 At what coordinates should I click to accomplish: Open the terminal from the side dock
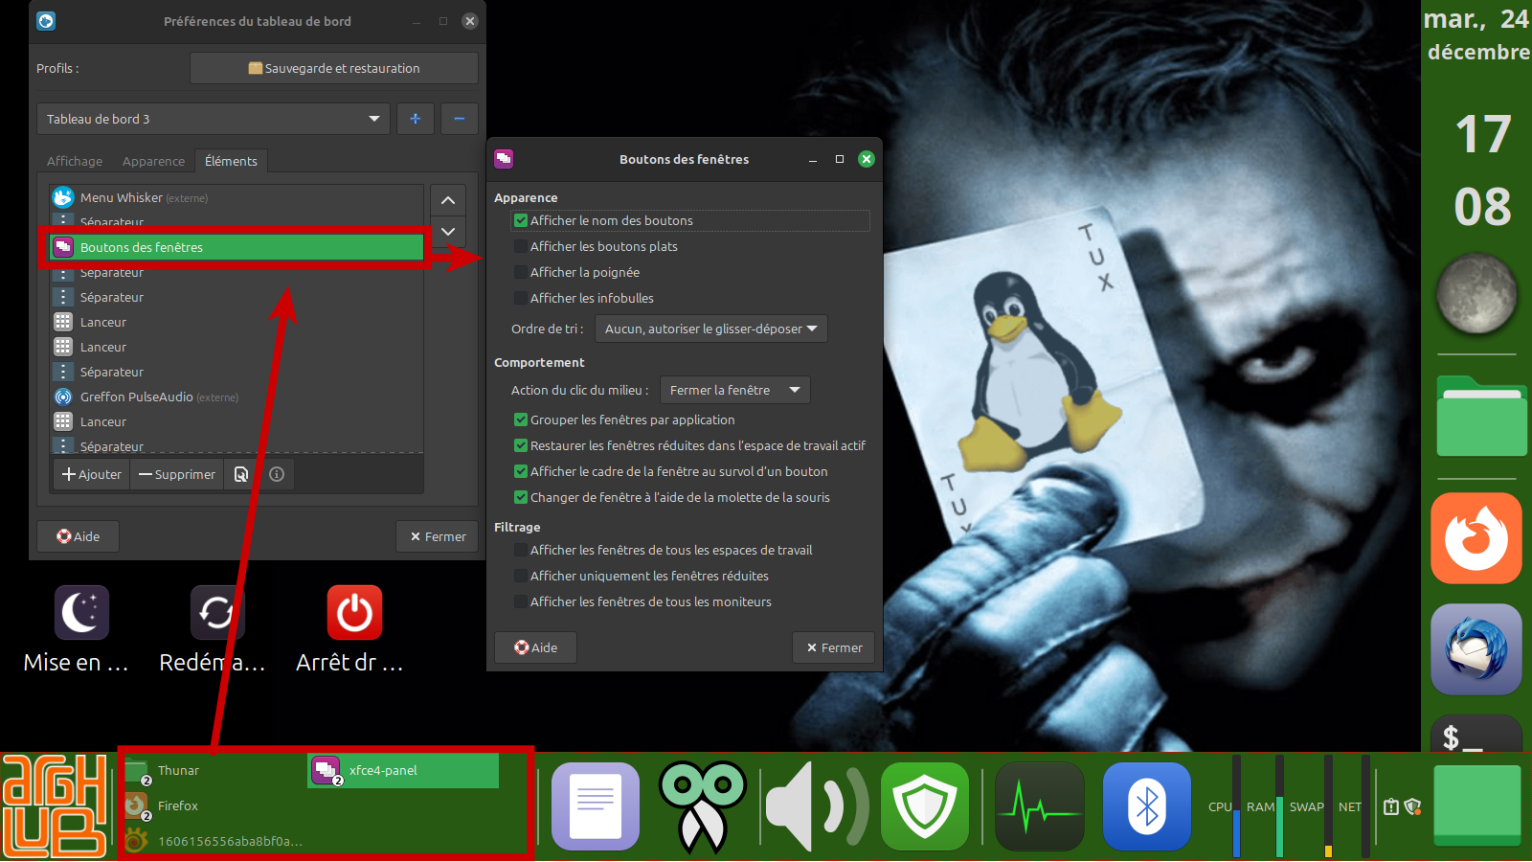coord(1476,734)
